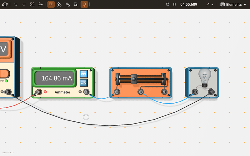Viewport: 250px width, 156px height.
Task: Fit the view to the screen
Action: click(32, 4)
